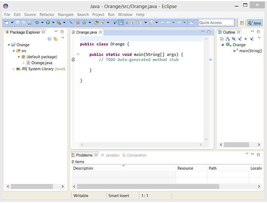267x203 pixels.
Task: Click the Quick Access search field
Action: click(x=216, y=23)
